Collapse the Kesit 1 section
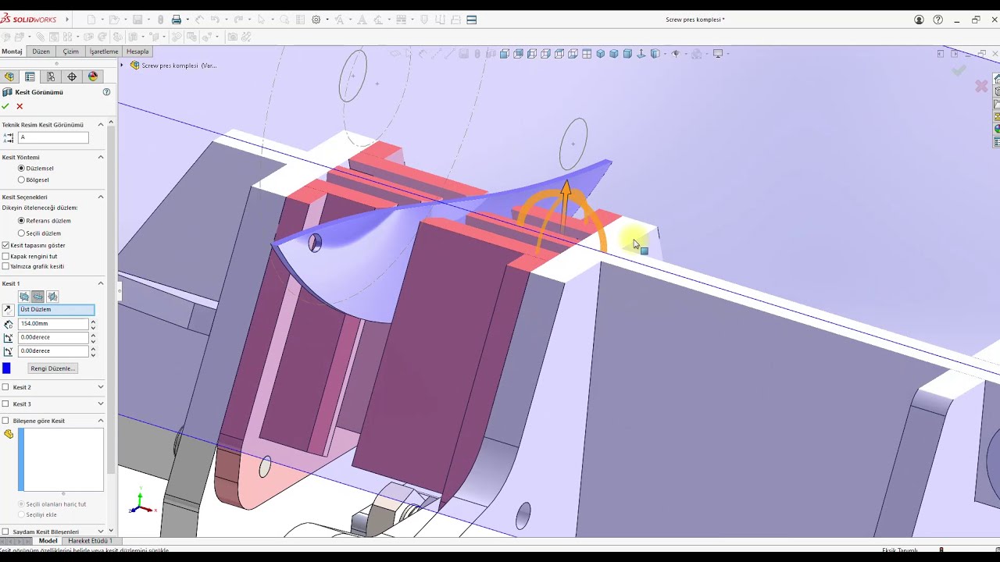This screenshot has height=562, width=1000. pyautogui.click(x=101, y=283)
